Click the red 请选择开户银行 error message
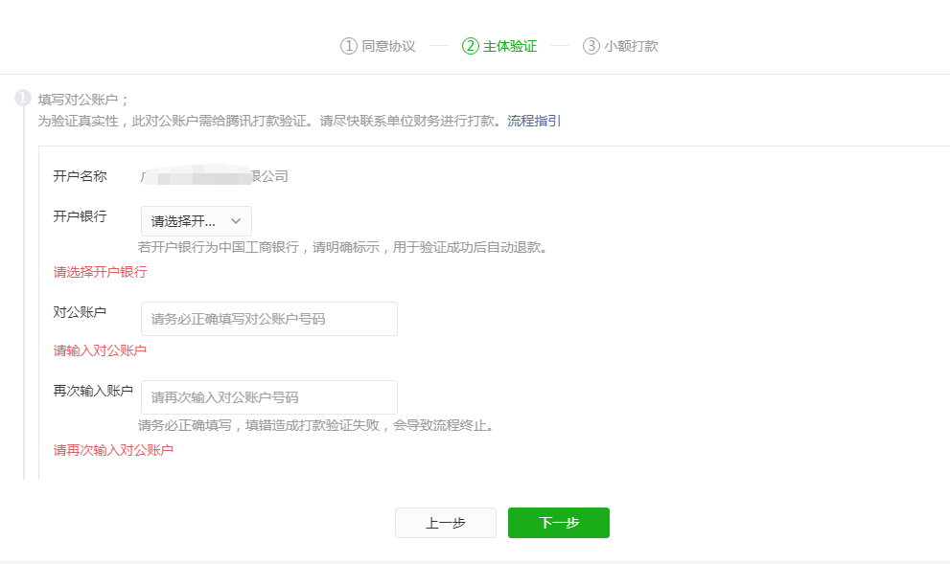This screenshot has width=950, height=564. [100, 272]
